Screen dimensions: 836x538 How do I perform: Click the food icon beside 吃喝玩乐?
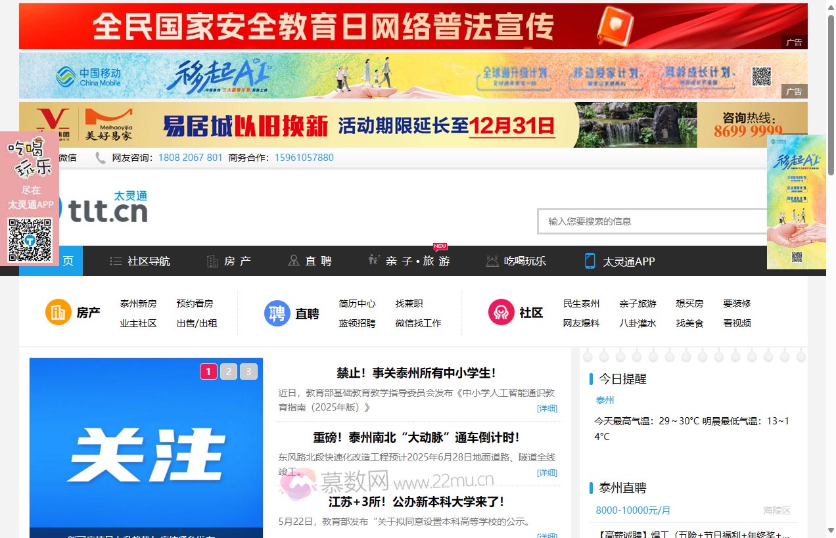pos(492,260)
